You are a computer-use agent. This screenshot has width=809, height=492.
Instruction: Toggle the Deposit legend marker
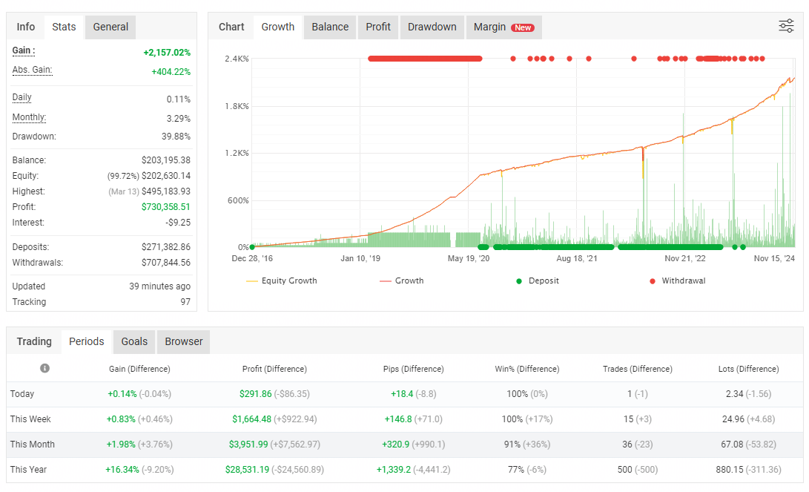pos(538,281)
